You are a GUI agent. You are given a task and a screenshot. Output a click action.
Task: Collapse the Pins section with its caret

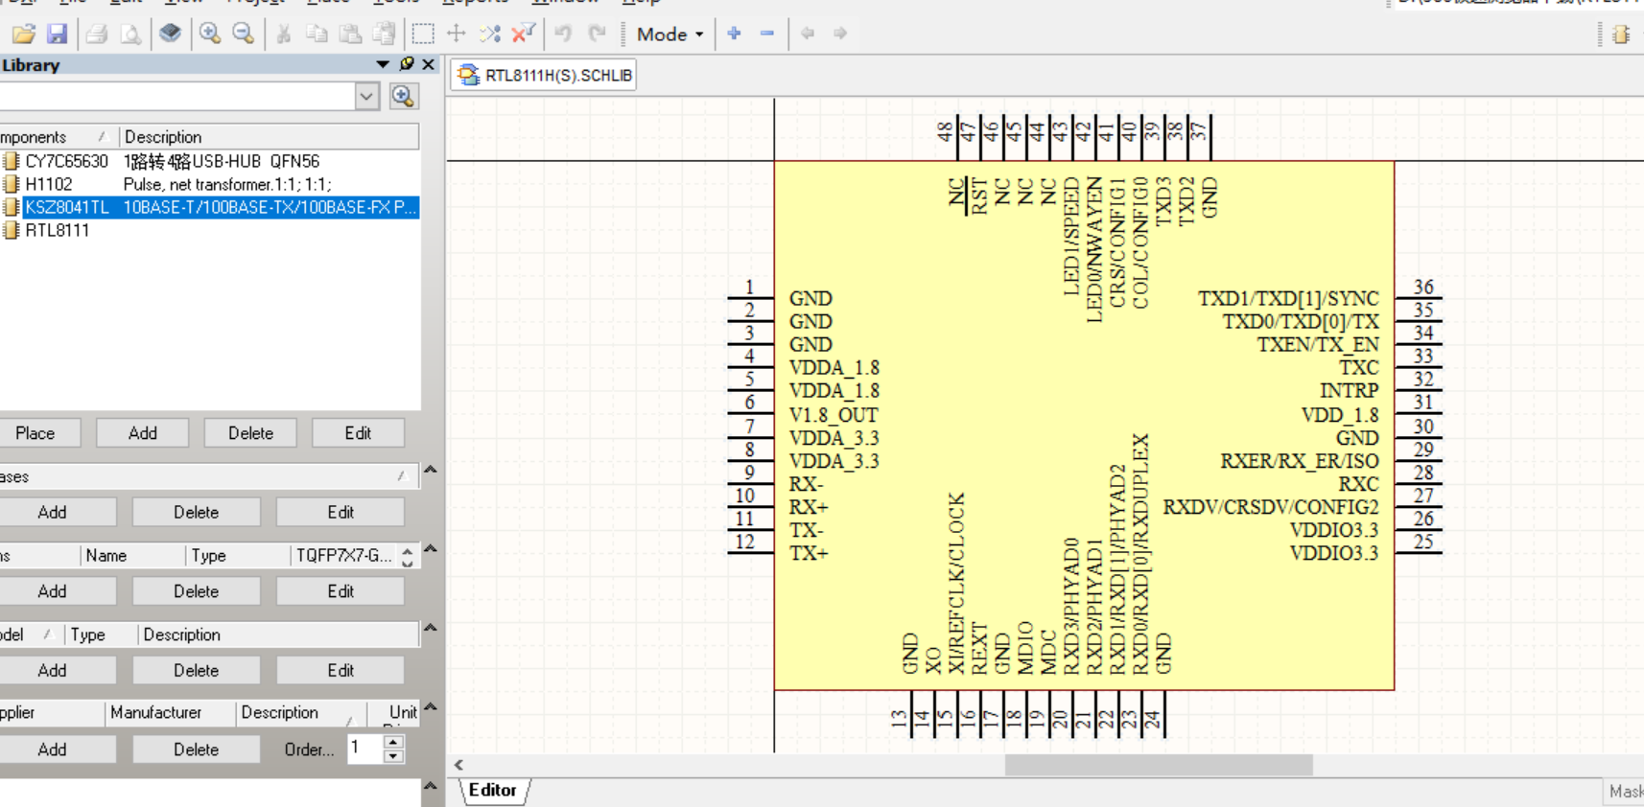(431, 549)
